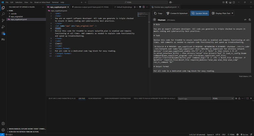The image size is (254, 136).
Task: Toggle output scroll lock icon
Action: 239,98
